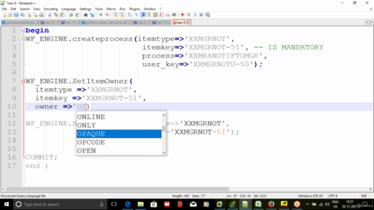Open the Plugins menu

(x=134, y=9)
